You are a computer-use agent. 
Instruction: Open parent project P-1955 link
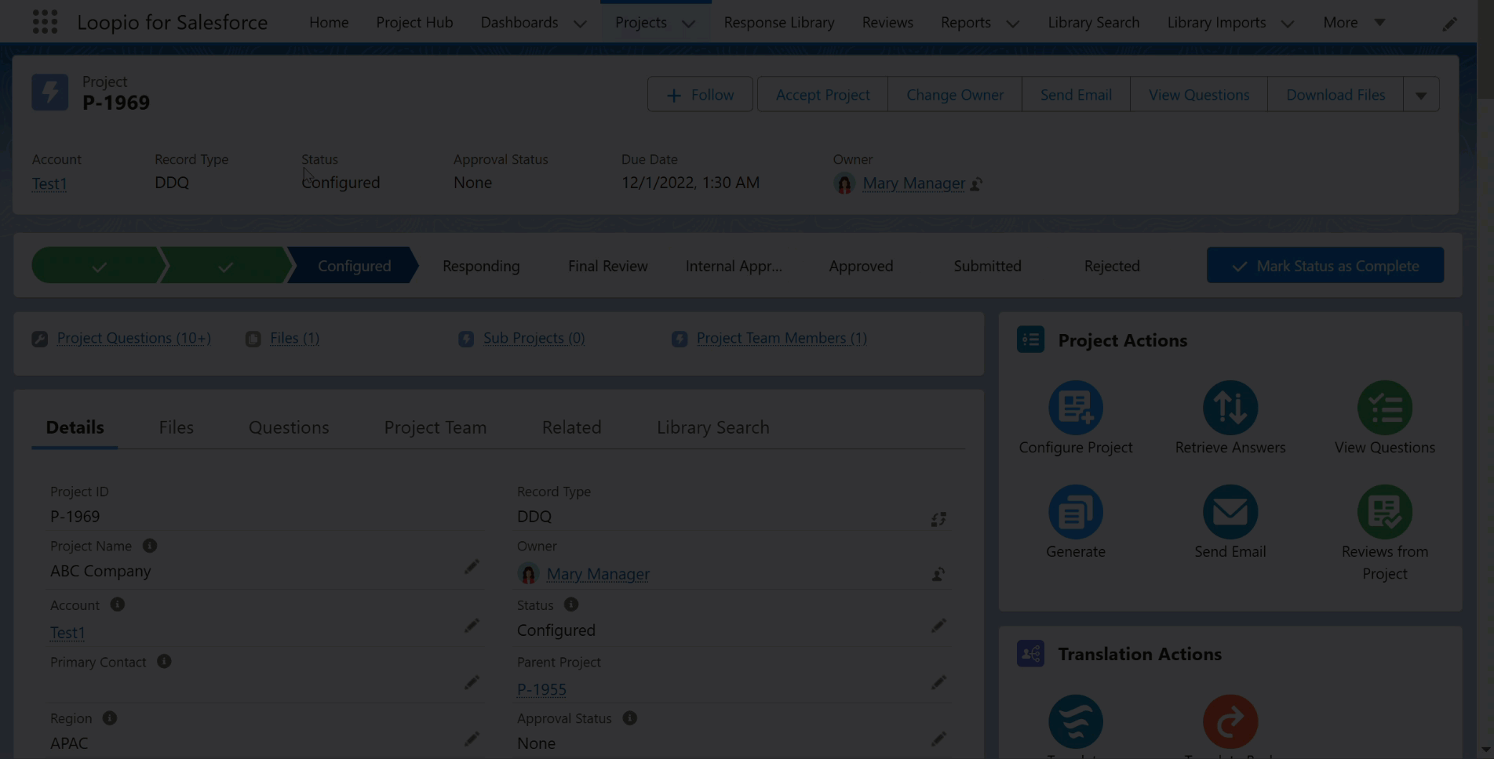[541, 689]
